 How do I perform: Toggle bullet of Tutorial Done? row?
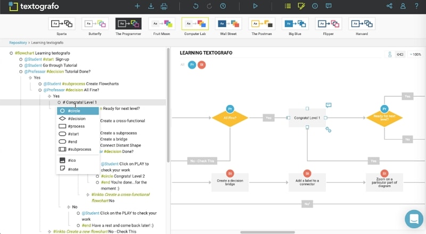pyautogui.click(x=21, y=72)
